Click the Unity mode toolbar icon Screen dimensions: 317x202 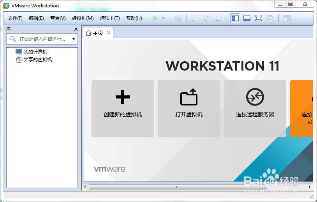270,18
